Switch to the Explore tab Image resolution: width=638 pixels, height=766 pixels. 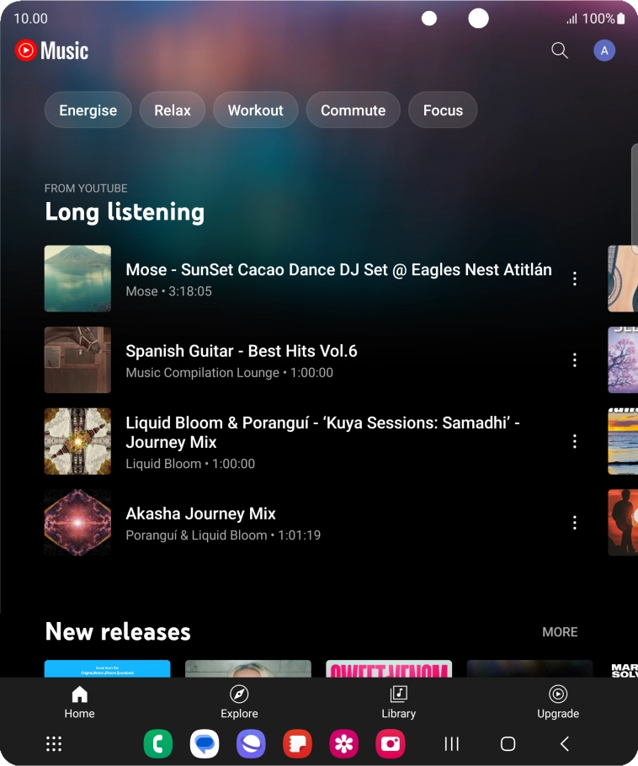(x=239, y=702)
